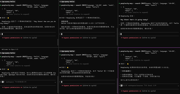Click the minimize dash beside the Excel prompt
The image size is (180, 94).
tap(178, 86)
